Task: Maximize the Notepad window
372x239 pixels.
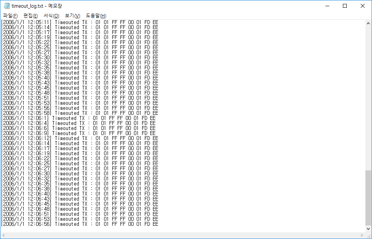Action: [345, 6]
